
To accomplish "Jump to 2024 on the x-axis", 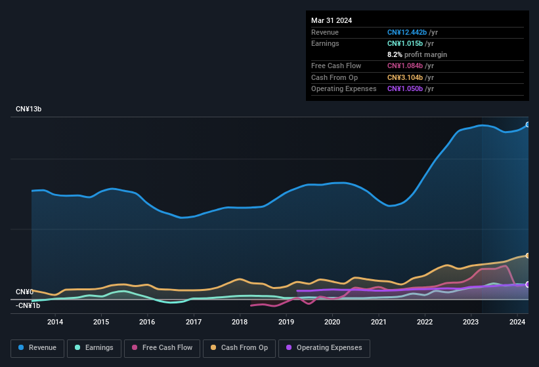I will coord(517,322).
